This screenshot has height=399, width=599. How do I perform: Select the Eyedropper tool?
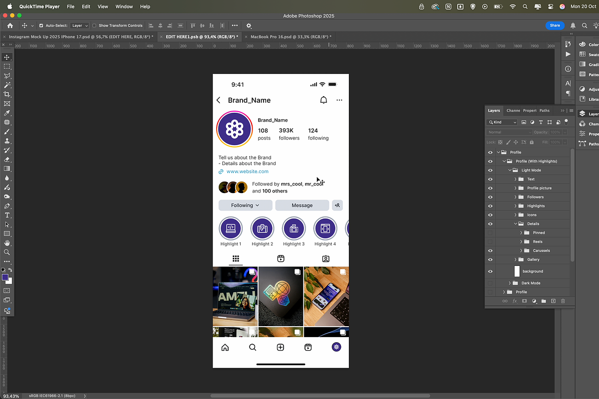7,113
